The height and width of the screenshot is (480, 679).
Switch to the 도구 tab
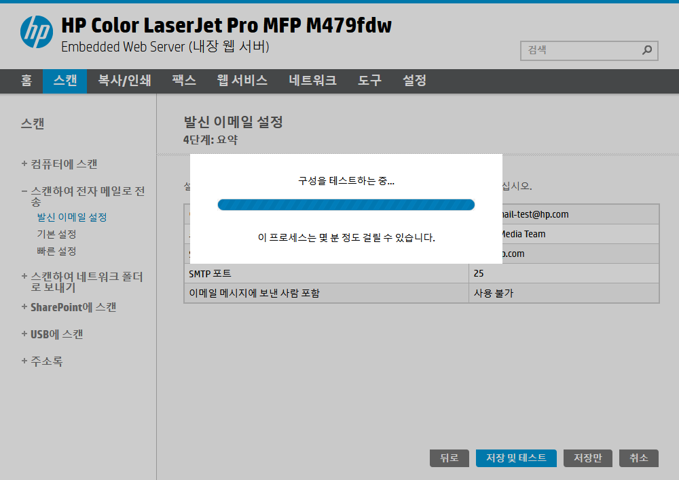(x=370, y=81)
